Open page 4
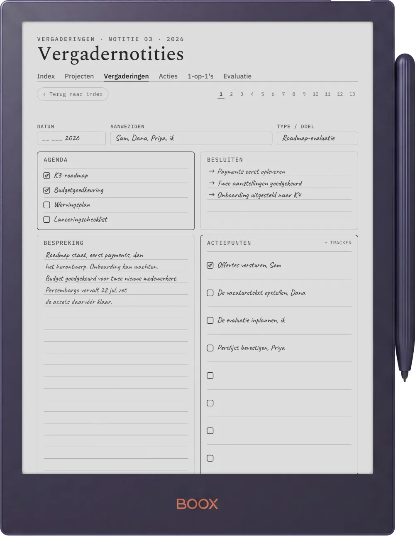This screenshot has width=415, height=536. click(252, 94)
